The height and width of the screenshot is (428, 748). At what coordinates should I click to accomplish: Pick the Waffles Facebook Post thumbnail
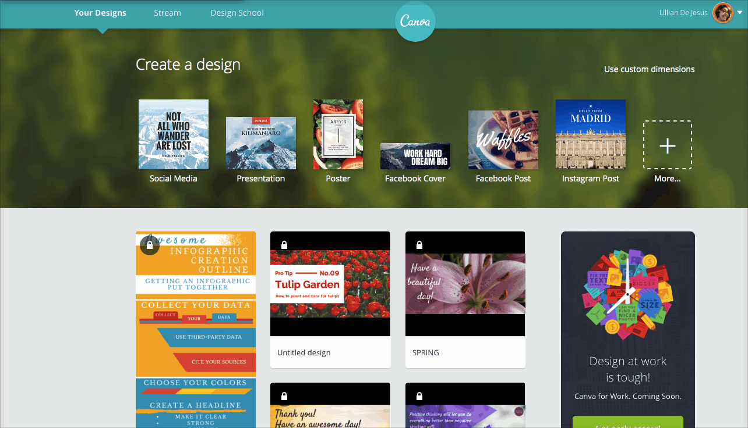503,140
